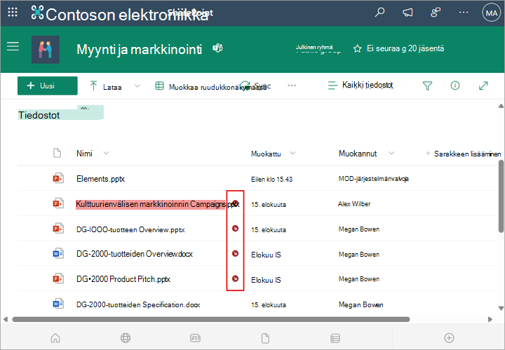Open the globe sites icon in bottom bar
The image size is (505, 350).
click(x=126, y=338)
